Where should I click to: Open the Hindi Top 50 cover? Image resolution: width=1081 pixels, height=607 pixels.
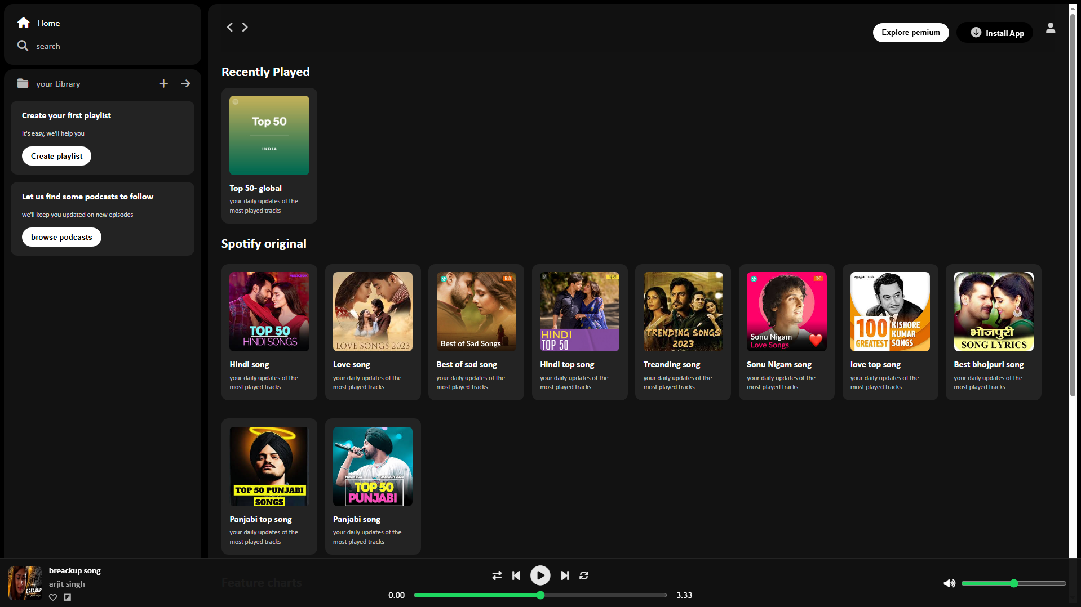[579, 311]
